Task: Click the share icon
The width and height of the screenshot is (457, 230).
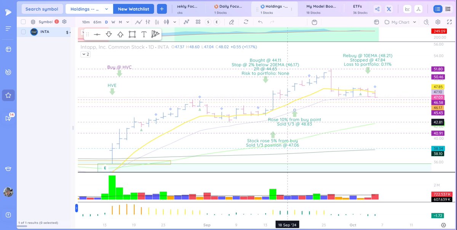Action: pyautogui.click(x=377, y=9)
